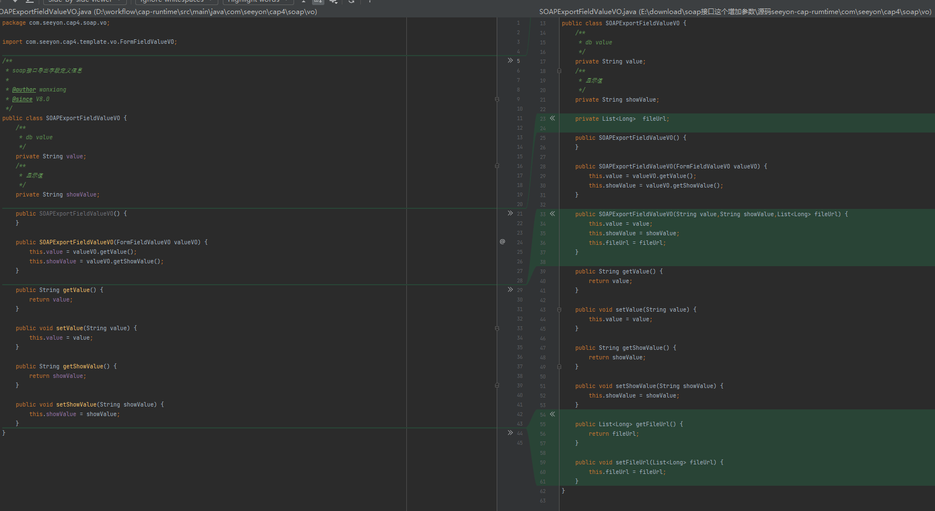Click the @ gutter icon at line 24
This screenshot has width=935, height=511.
coord(502,242)
